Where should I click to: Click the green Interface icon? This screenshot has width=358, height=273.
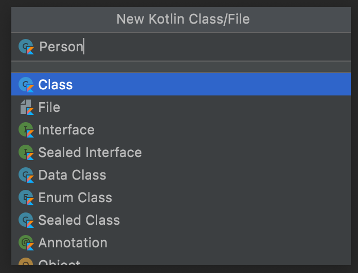tap(26, 130)
